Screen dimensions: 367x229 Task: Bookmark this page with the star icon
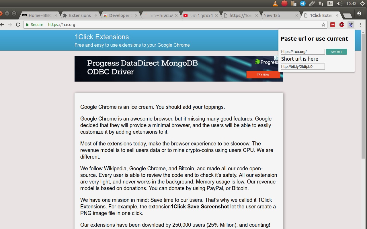[323, 25]
